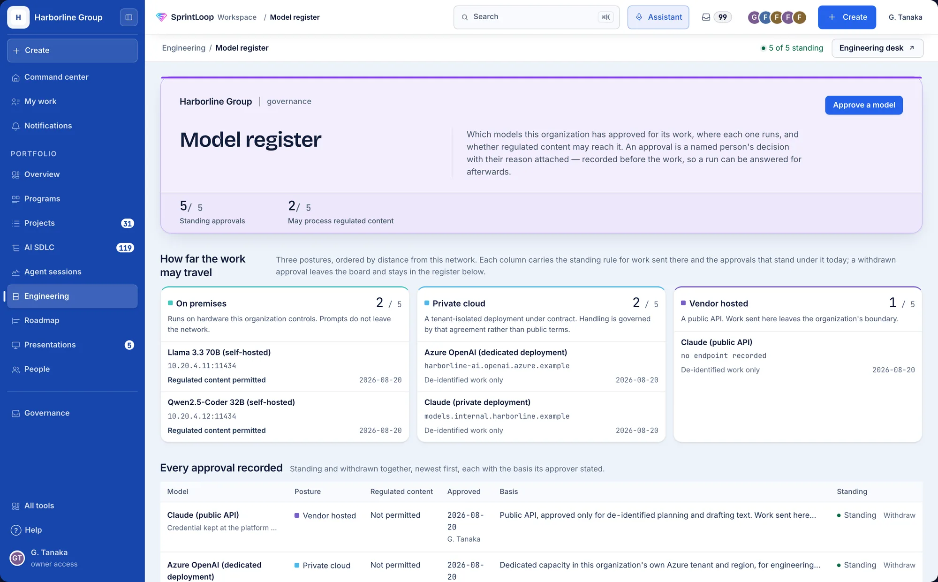This screenshot has width=938, height=582.
Task: Open Azure OpenAI (dedicated deployment) card
Action: click(x=541, y=366)
